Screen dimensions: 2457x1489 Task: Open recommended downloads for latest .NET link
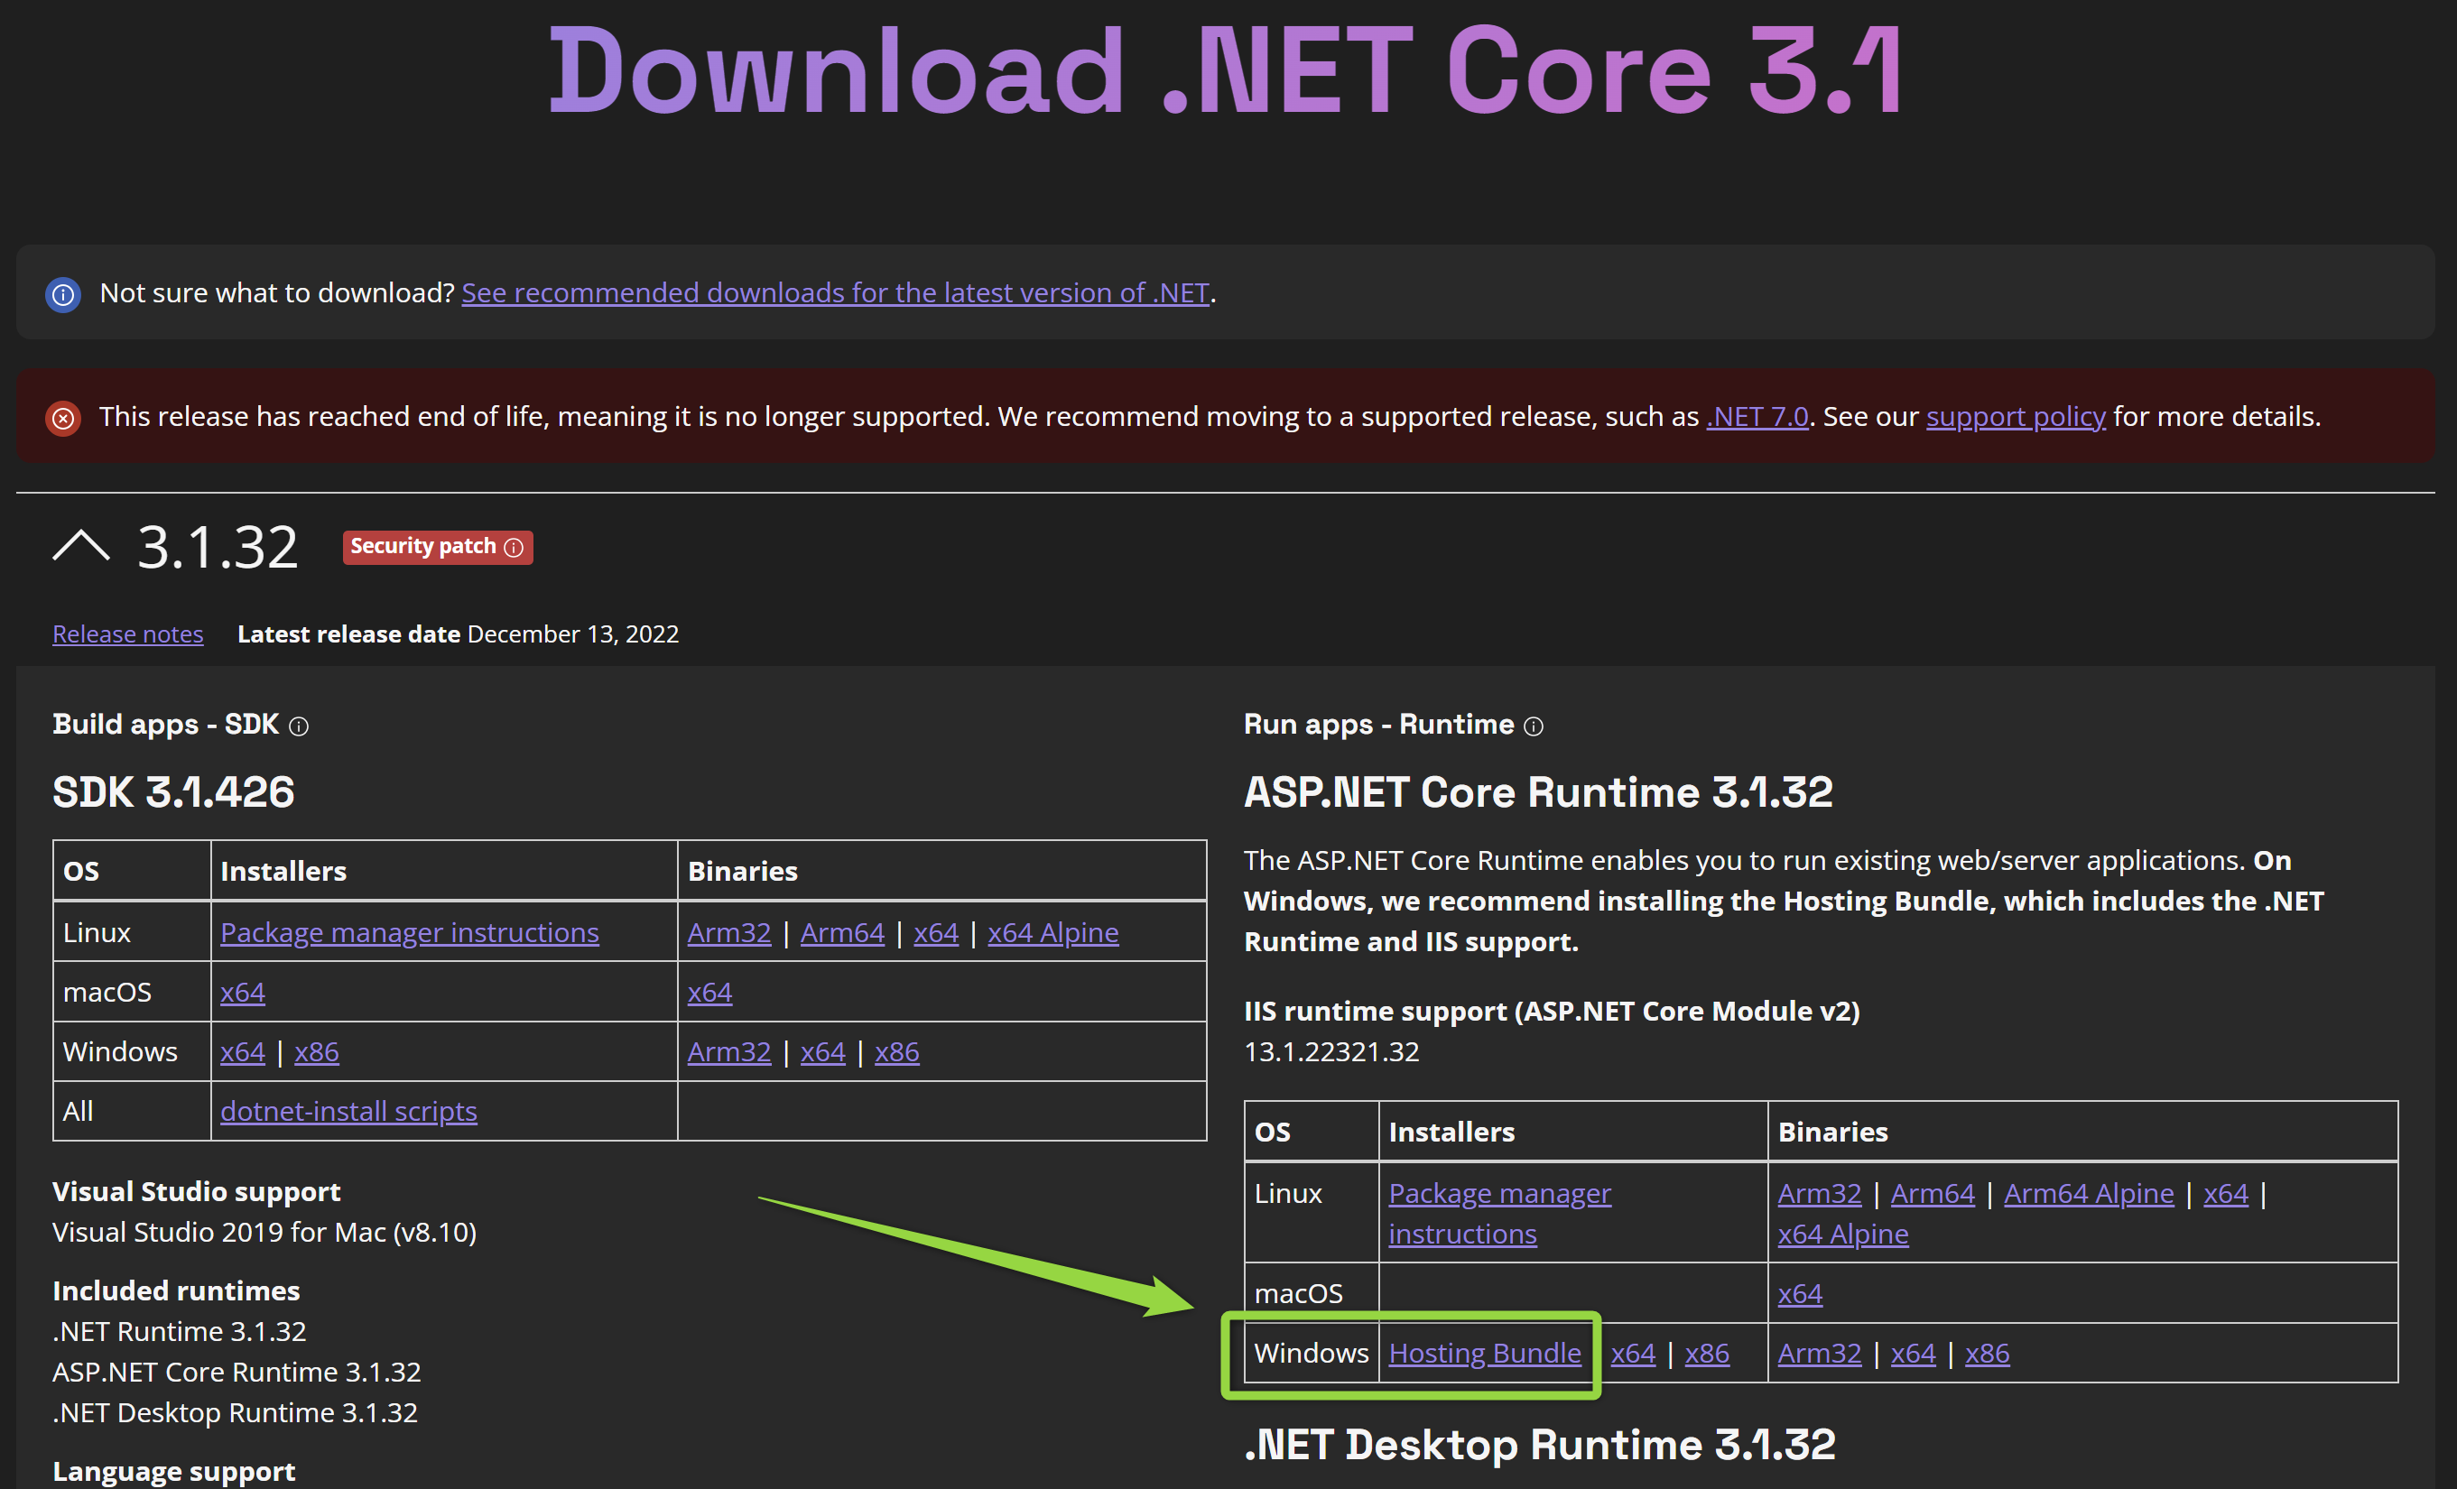pyautogui.click(x=835, y=293)
